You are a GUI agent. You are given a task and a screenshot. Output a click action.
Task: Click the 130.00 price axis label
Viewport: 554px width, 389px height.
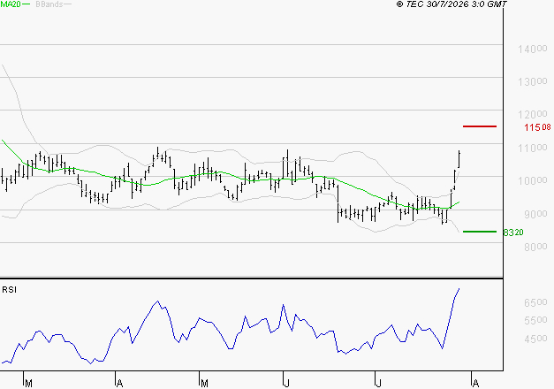pos(533,81)
